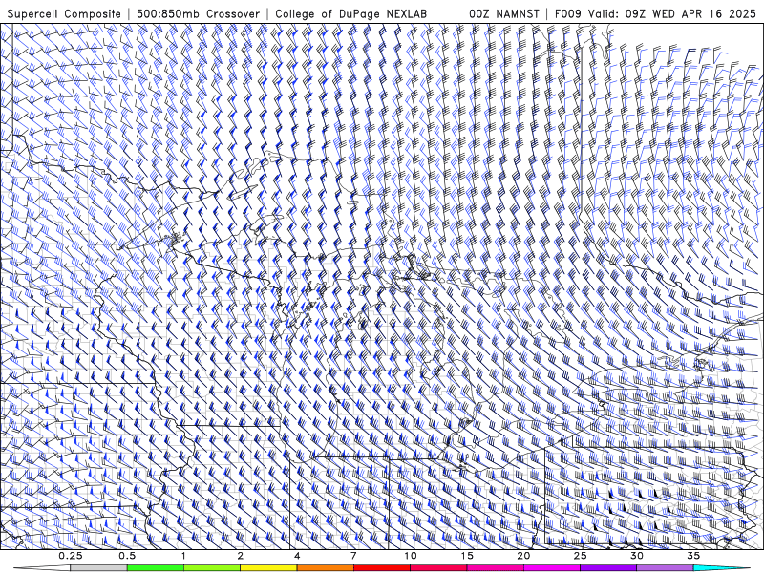
Task: Click the legend value 35
Action: (x=694, y=556)
